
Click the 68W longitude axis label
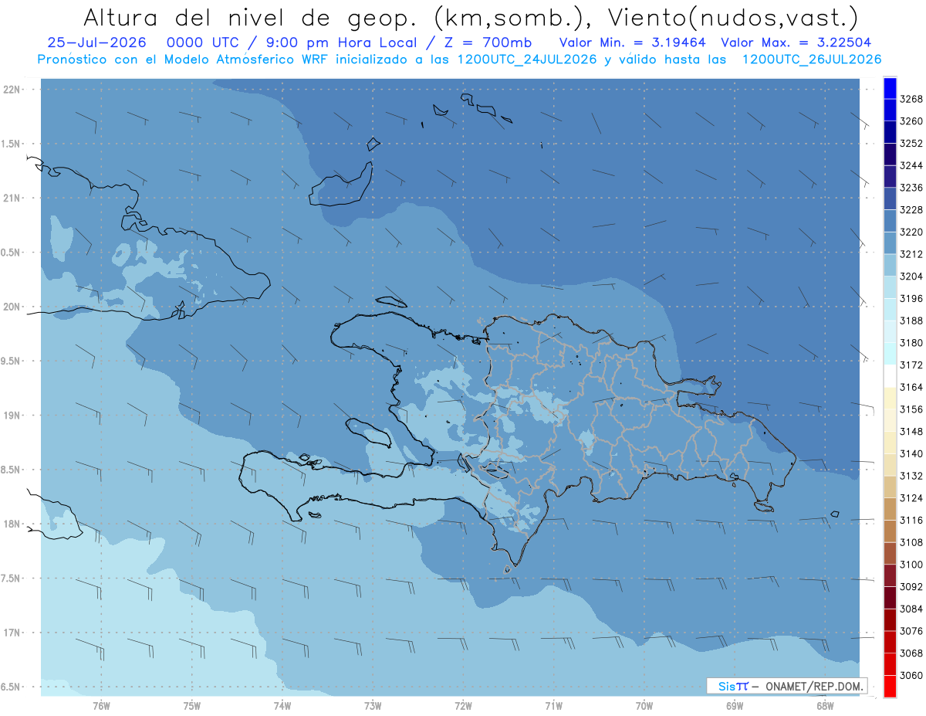825,706
